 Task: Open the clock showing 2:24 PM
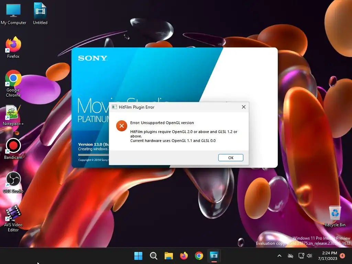pyautogui.click(x=328, y=256)
